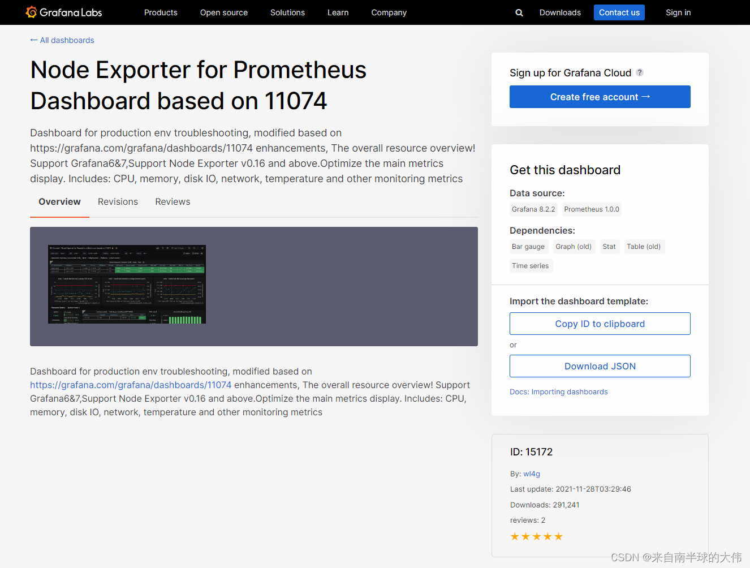Open the Company menu
This screenshot has height=568, width=750.
[389, 12]
